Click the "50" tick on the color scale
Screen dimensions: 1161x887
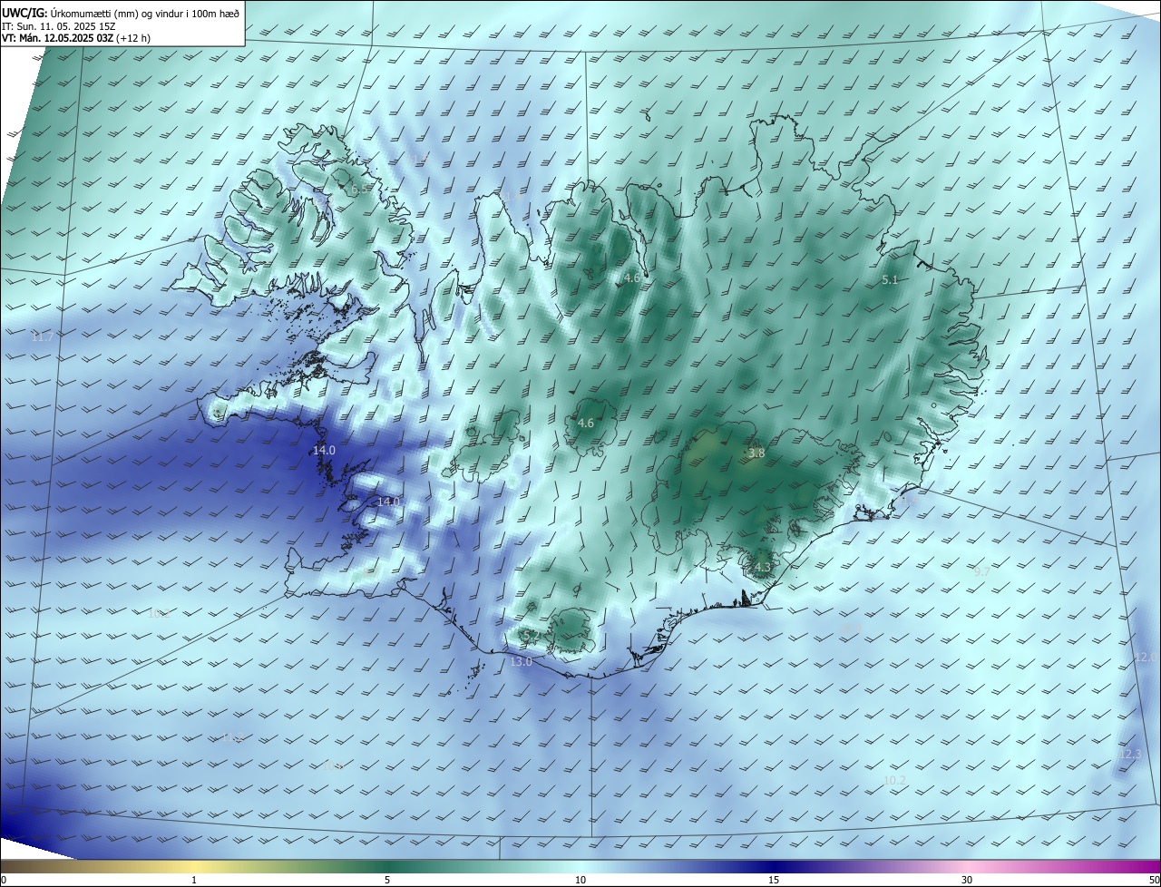1153,880
